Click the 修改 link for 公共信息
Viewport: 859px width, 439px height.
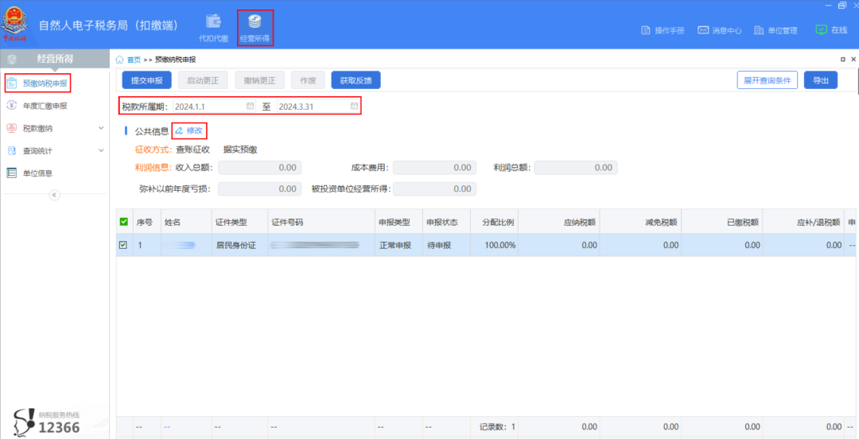pyautogui.click(x=195, y=130)
